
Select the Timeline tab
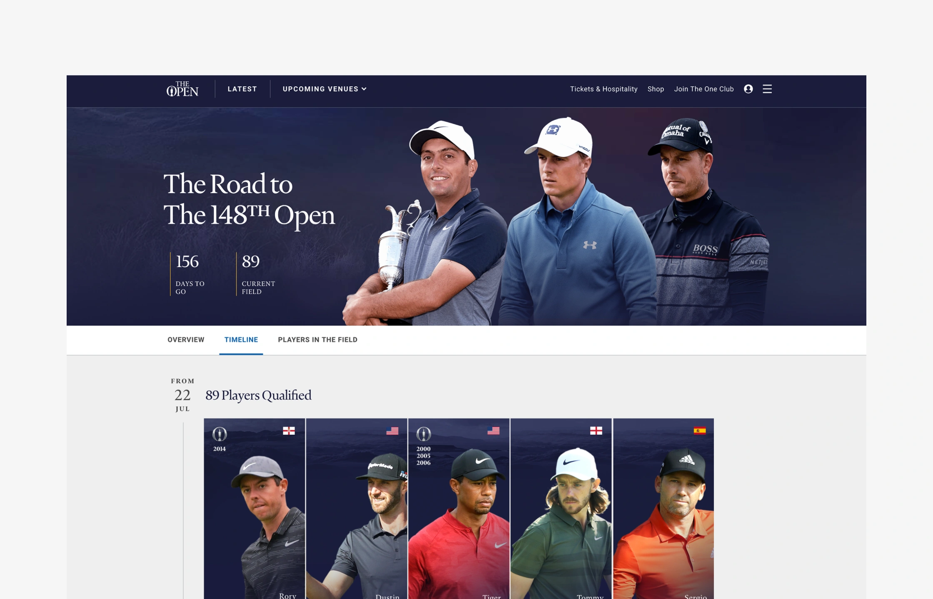click(x=241, y=340)
